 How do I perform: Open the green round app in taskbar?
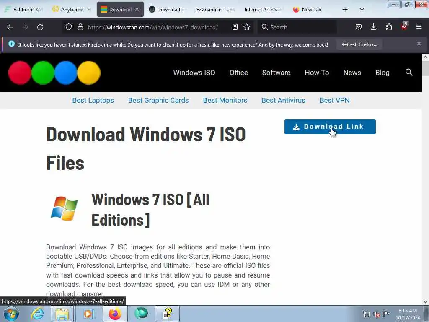(x=141, y=314)
